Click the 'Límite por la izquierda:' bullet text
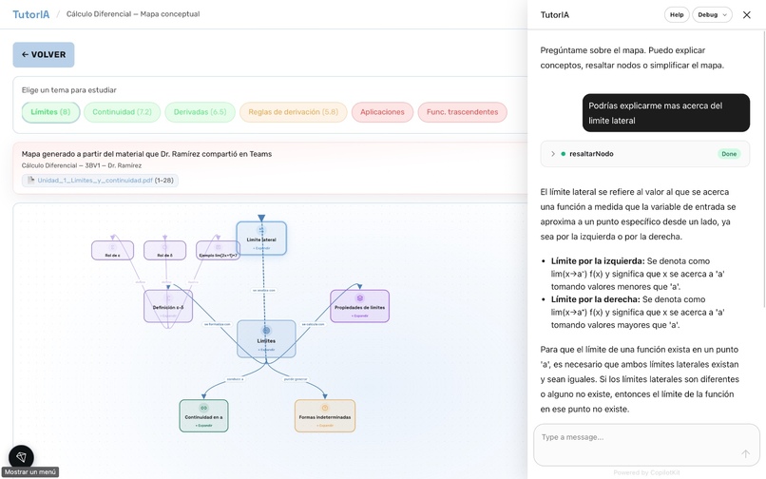This screenshot has width=766, height=479. pyautogui.click(x=598, y=261)
